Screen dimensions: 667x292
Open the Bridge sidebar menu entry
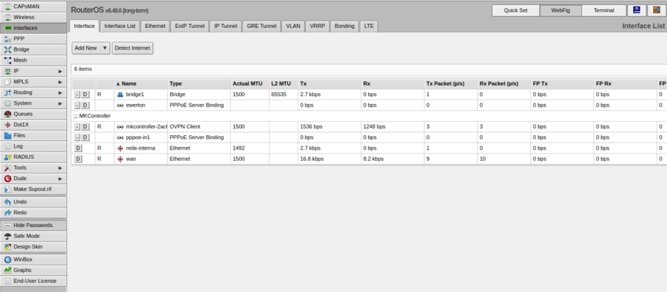pyautogui.click(x=33, y=49)
